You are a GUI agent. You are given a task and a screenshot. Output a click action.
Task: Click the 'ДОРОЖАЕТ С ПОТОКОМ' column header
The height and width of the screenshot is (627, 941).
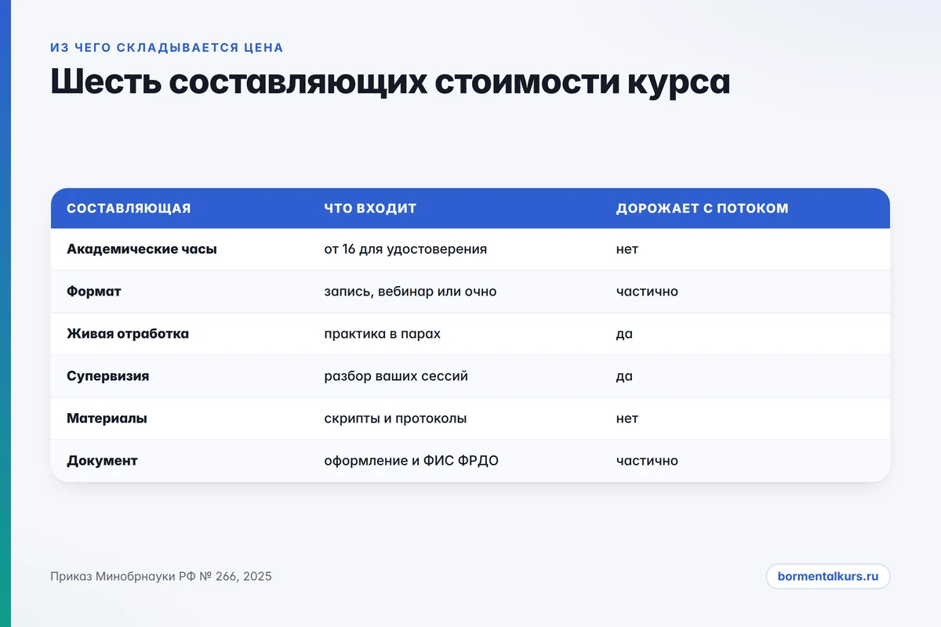[x=703, y=208]
